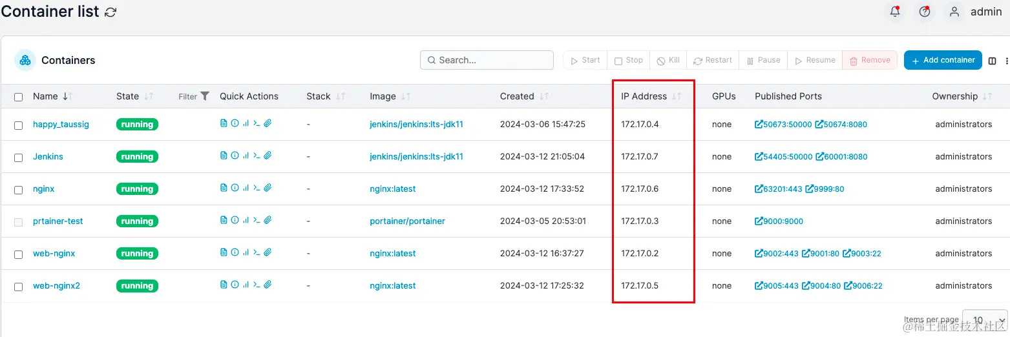Viewport: 1010px width, 337px height.
Task: Click the Pause button
Action: click(x=763, y=60)
